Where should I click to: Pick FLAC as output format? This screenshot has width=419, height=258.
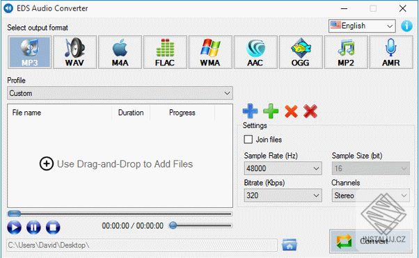pyautogui.click(x=165, y=52)
